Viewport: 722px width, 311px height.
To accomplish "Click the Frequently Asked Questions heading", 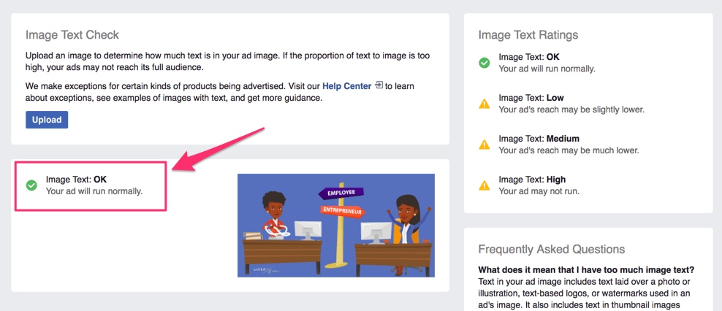I will click(551, 249).
